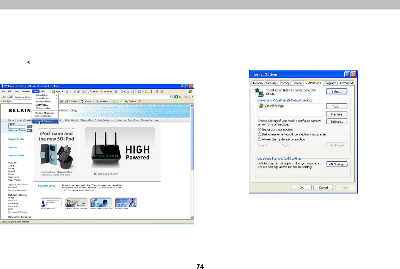Open Google toolbar Options
This screenshot has height=269, width=400.
130,101
